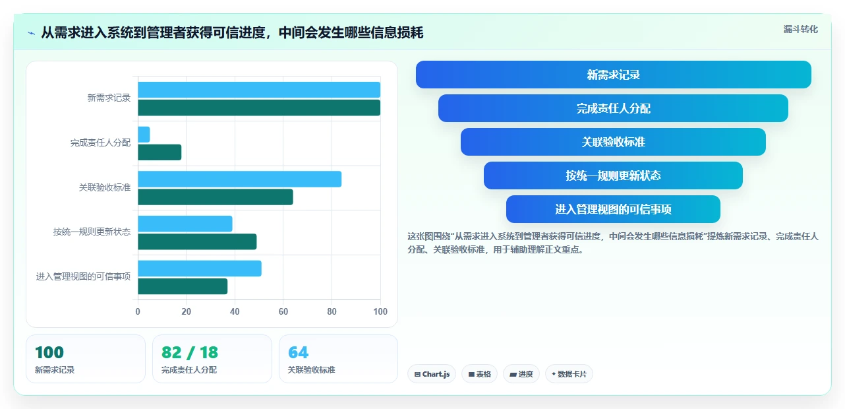Click the chart axis label 进入管理视图的可信事项

click(x=83, y=277)
